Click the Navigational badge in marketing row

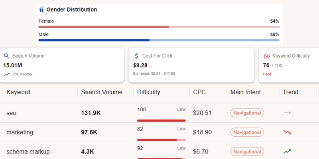click(x=247, y=132)
